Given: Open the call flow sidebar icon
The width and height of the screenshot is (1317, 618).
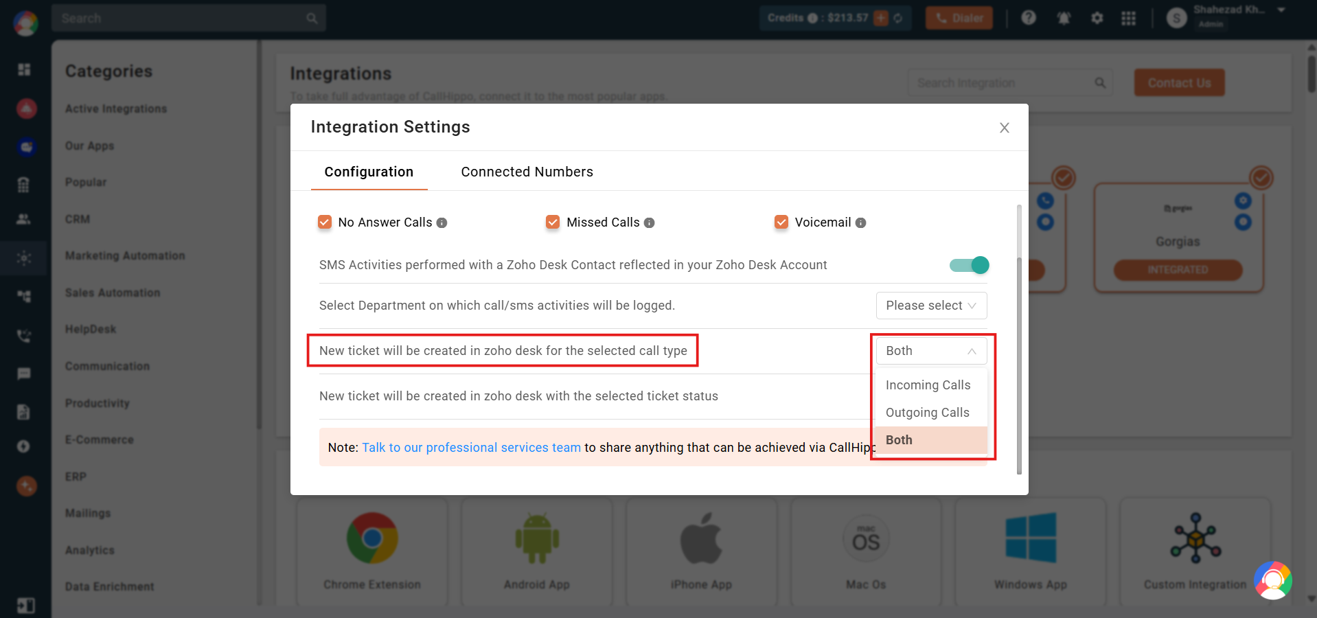Looking at the screenshot, I should (24, 296).
